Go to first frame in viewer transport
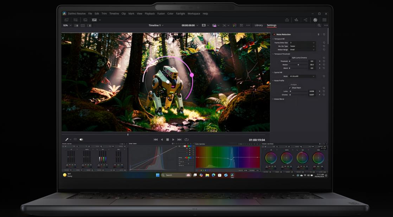This screenshot has height=217, width=393. click(155, 139)
